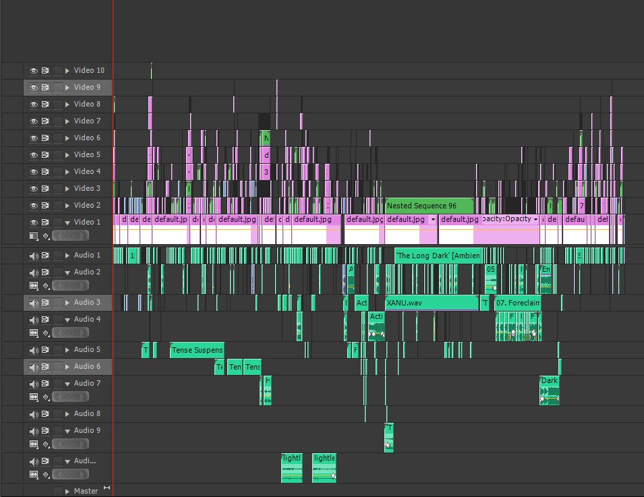Screen dimensions: 644x497
Task: Click the icon right of the Master label
Action: tap(107, 488)
